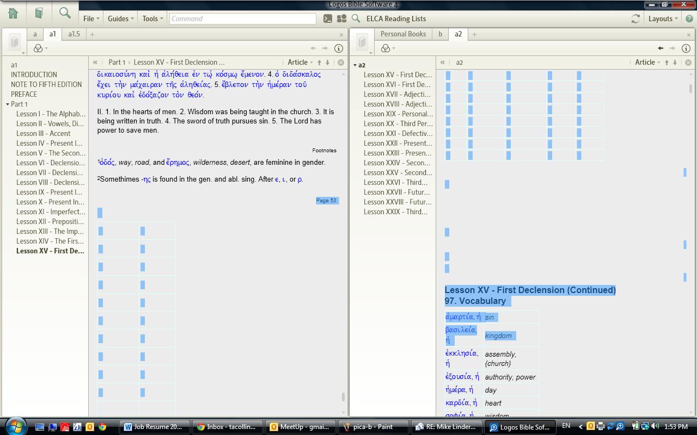697x435 pixels.
Task: Click the right panel locator bar clear icon
Action: 688,63
